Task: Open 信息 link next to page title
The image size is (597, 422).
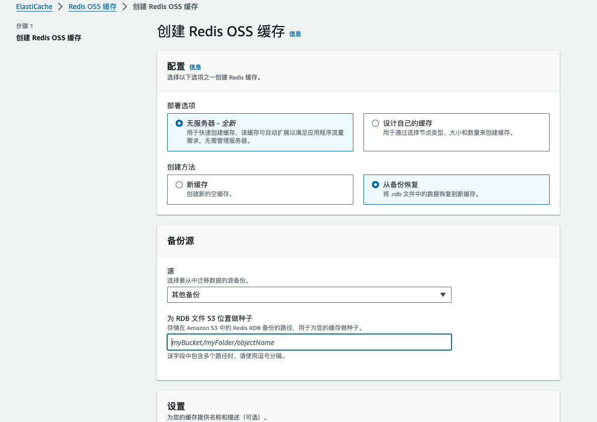Action: [295, 34]
